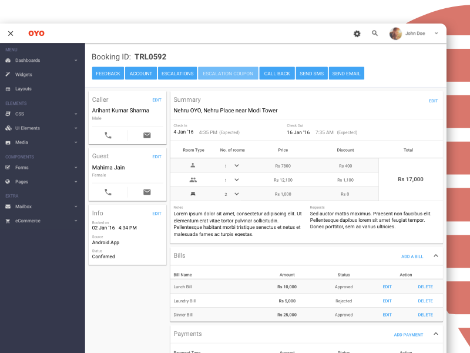Open rooms dropdown for Rs 7800 row

237,165
